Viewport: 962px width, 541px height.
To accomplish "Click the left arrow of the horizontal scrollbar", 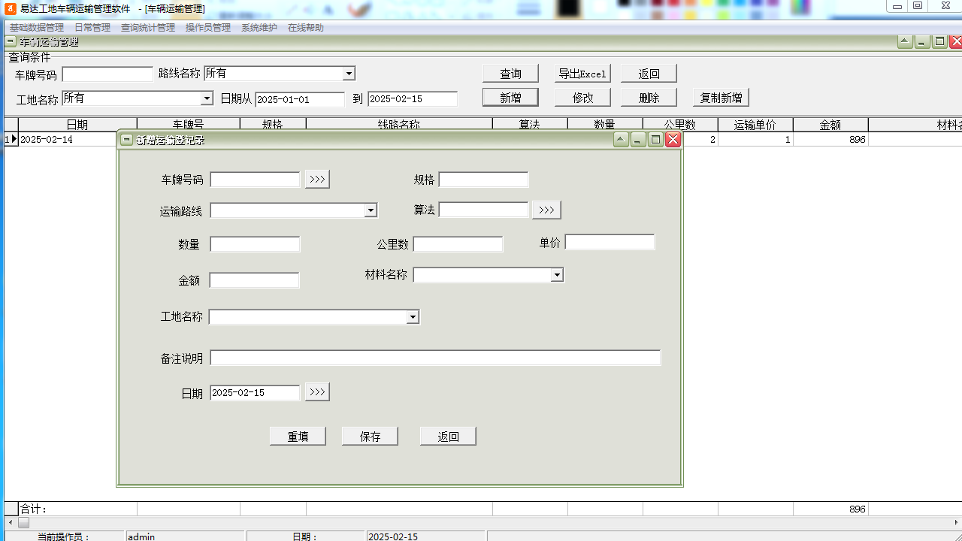I will tap(11, 522).
